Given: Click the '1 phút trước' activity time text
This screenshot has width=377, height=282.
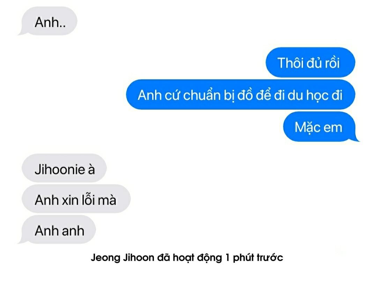Looking at the screenshot, I should click(x=254, y=258).
